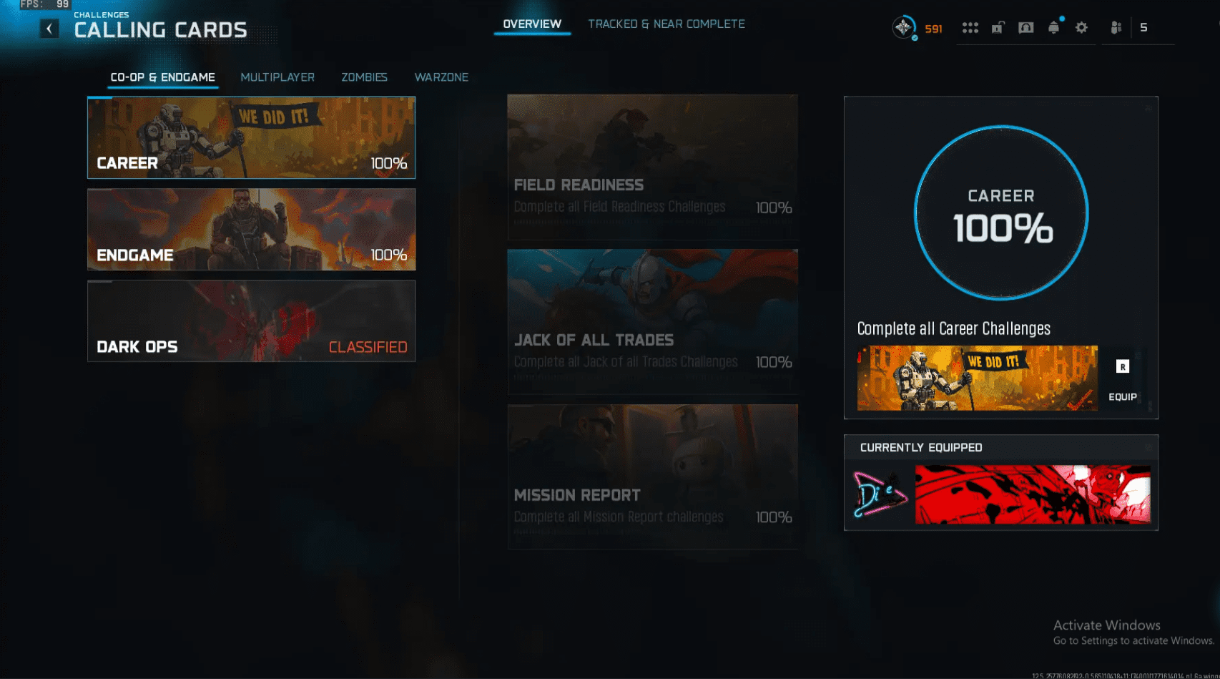This screenshot has width=1220, height=679.
Task: Select the Endgame calling card category
Action: (x=251, y=230)
